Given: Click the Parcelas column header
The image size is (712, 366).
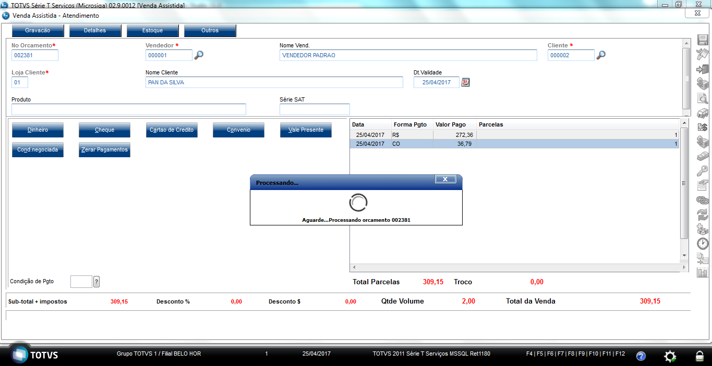Looking at the screenshot, I should 578,124.
